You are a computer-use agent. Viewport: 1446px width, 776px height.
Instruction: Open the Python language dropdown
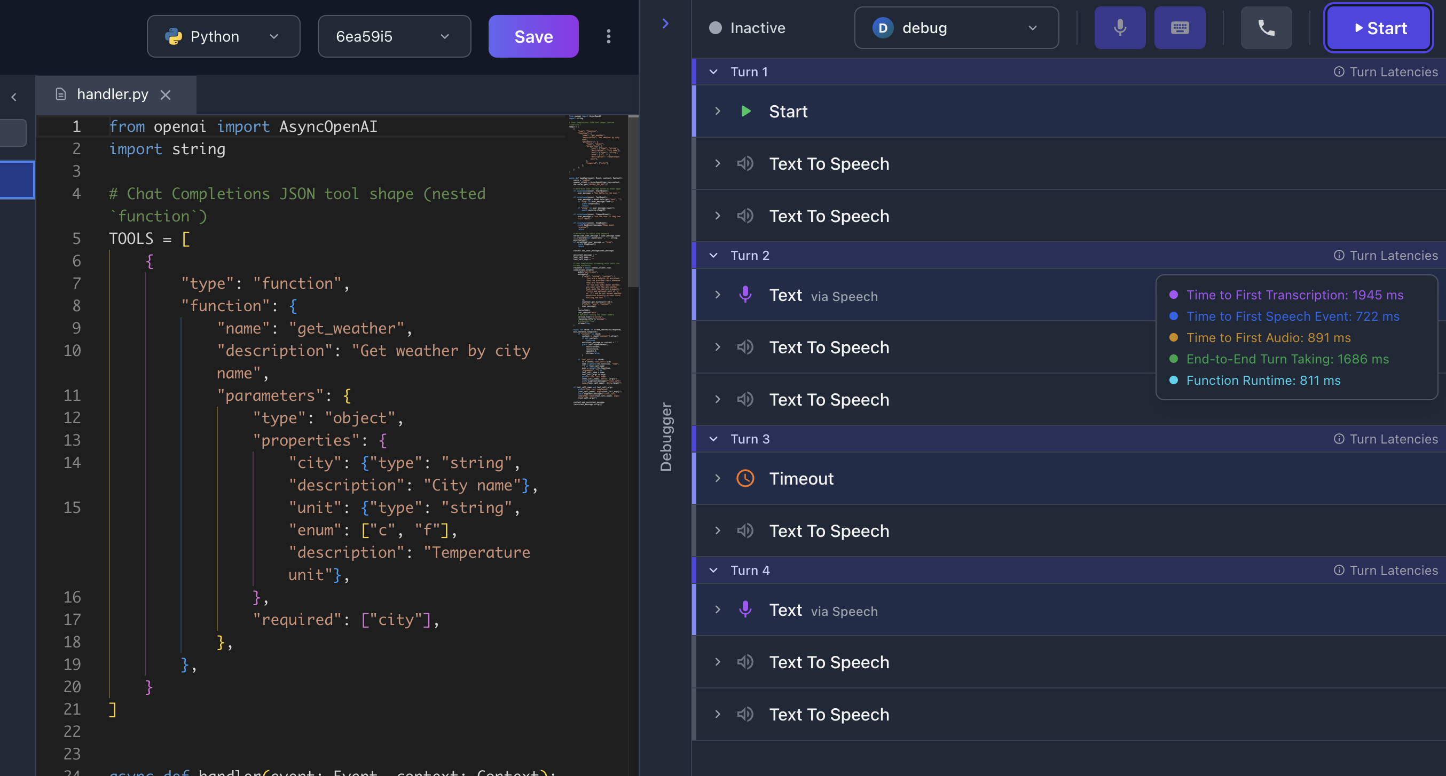274,36
